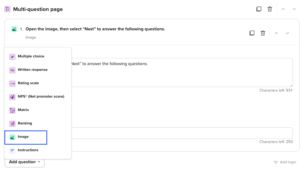
Task: Select Matrix question type
Action: tap(23, 110)
